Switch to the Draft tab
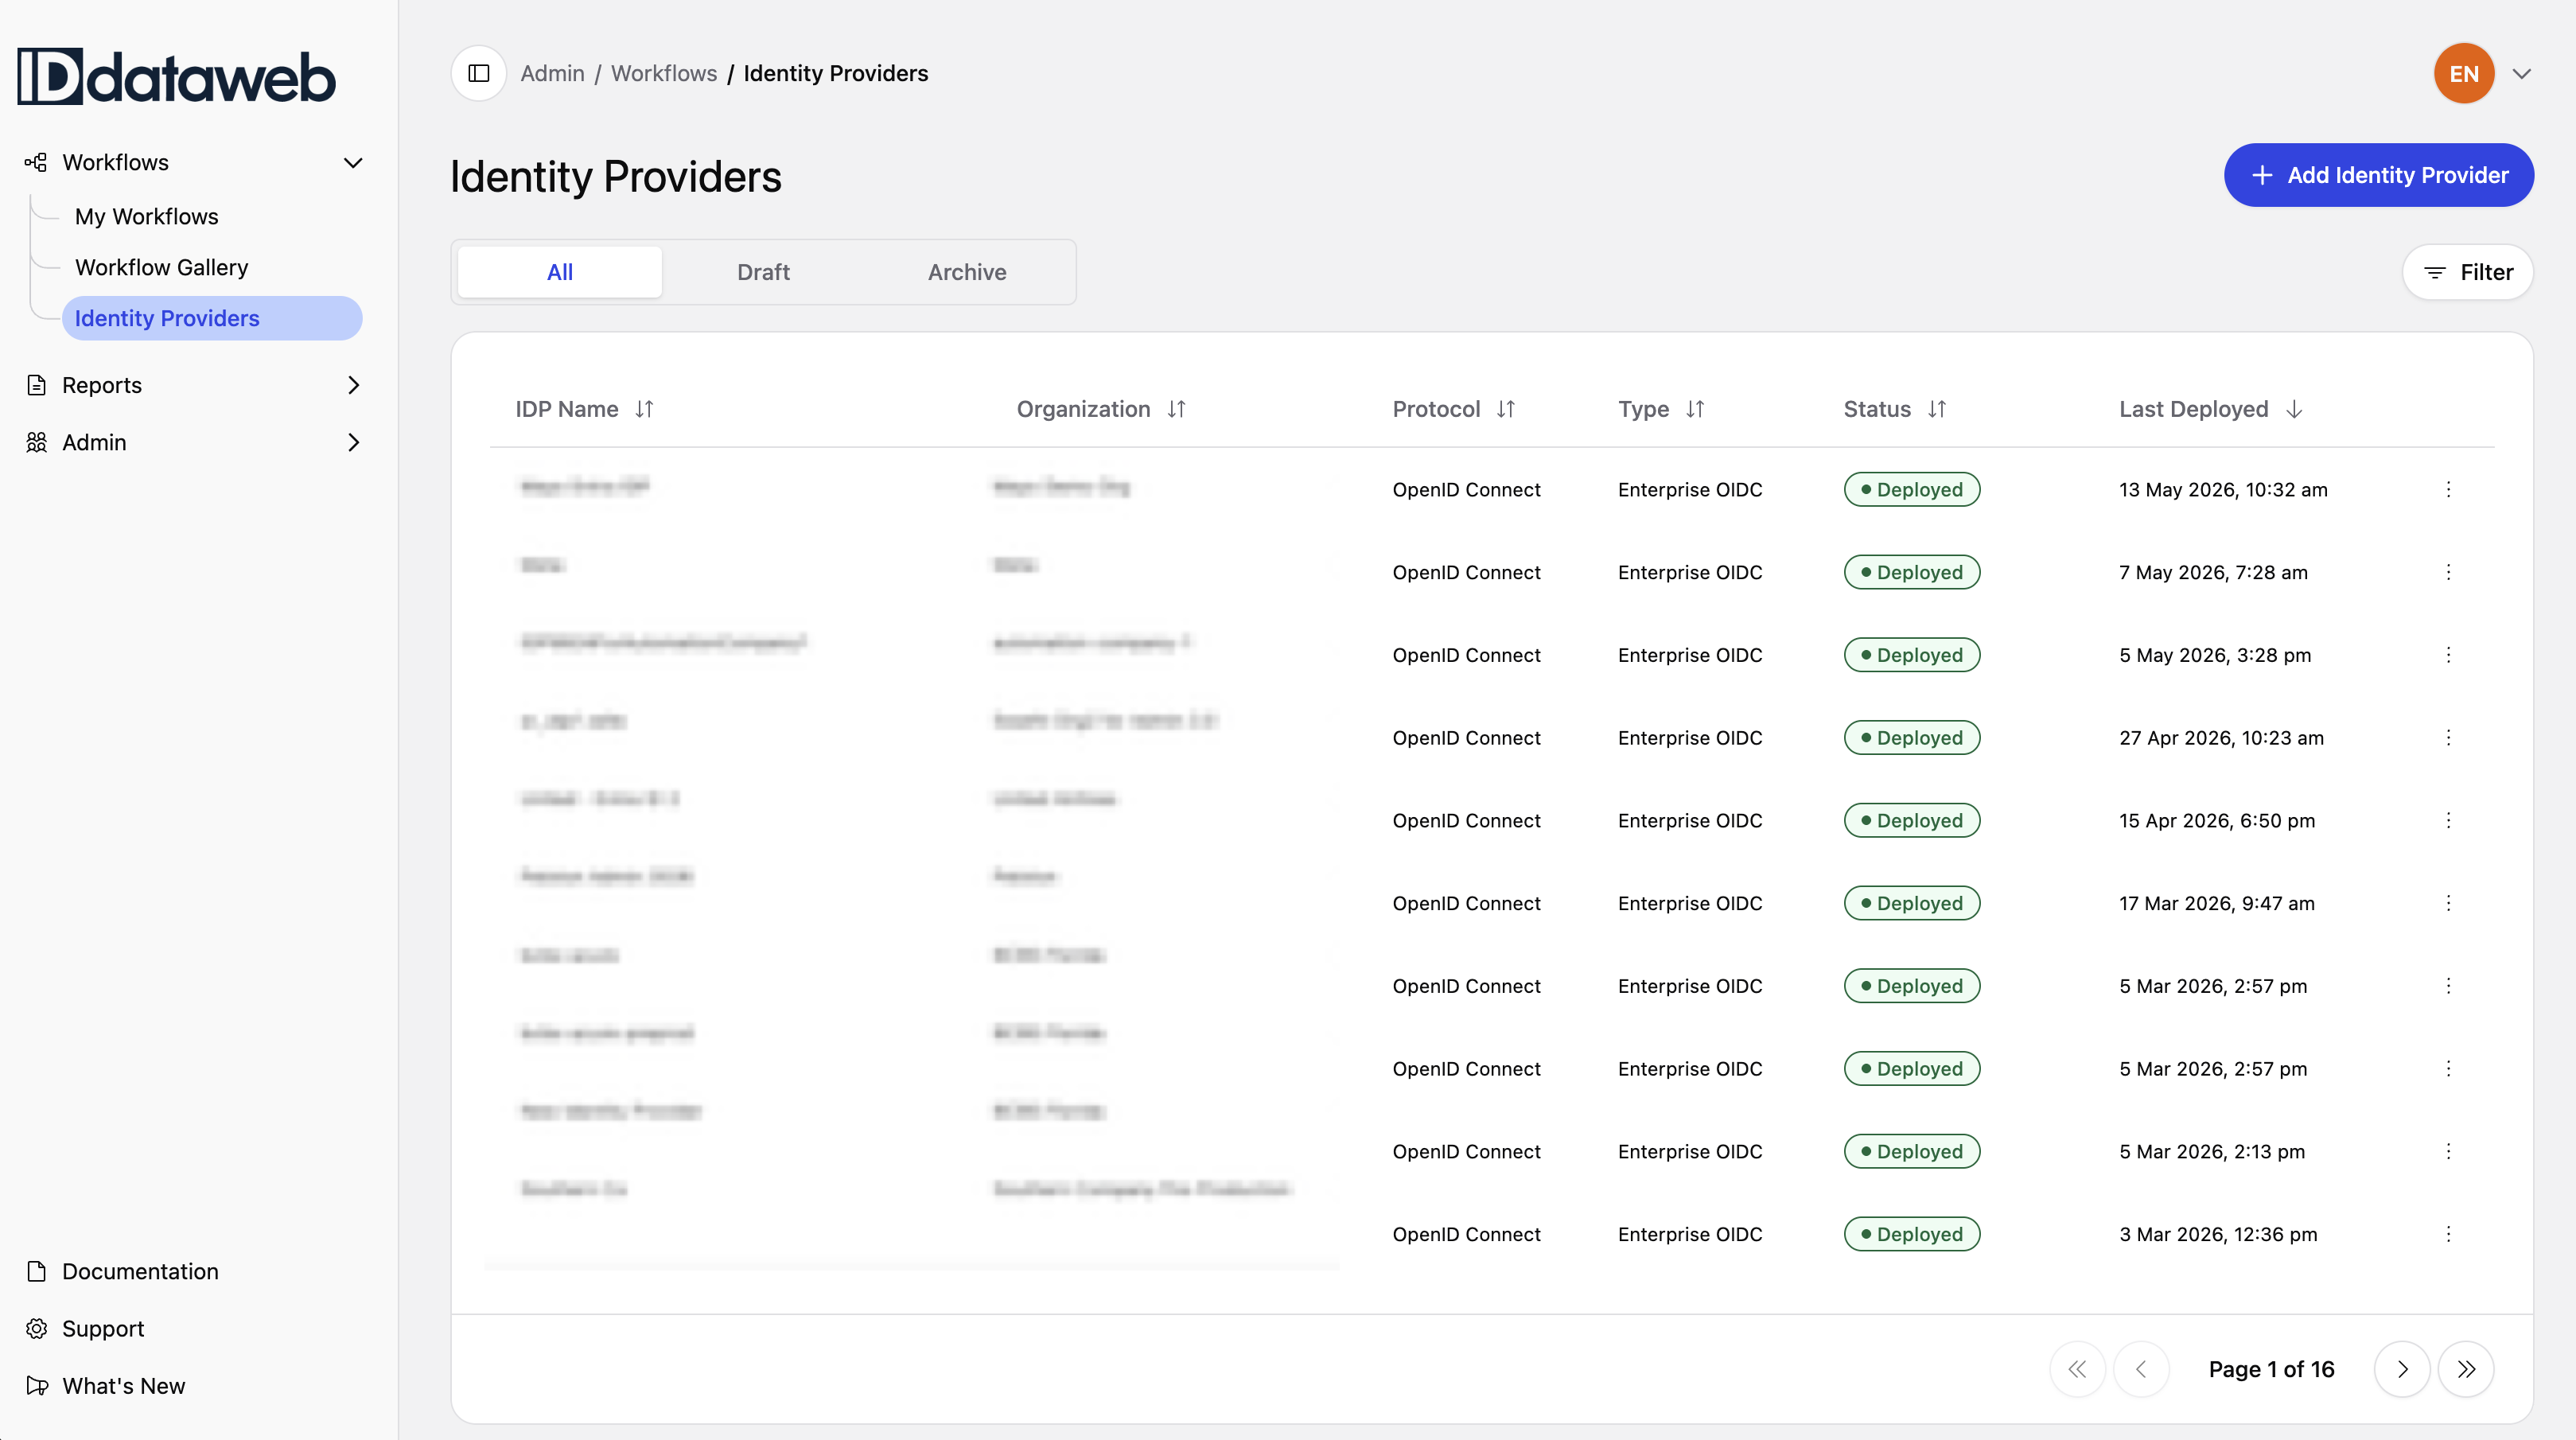Viewport: 2576px width, 1440px height. [x=763, y=272]
